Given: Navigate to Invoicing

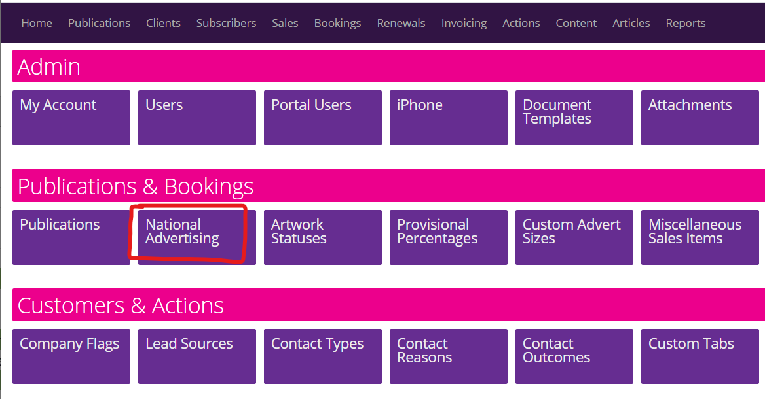Looking at the screenshot, I should (464, 23).
